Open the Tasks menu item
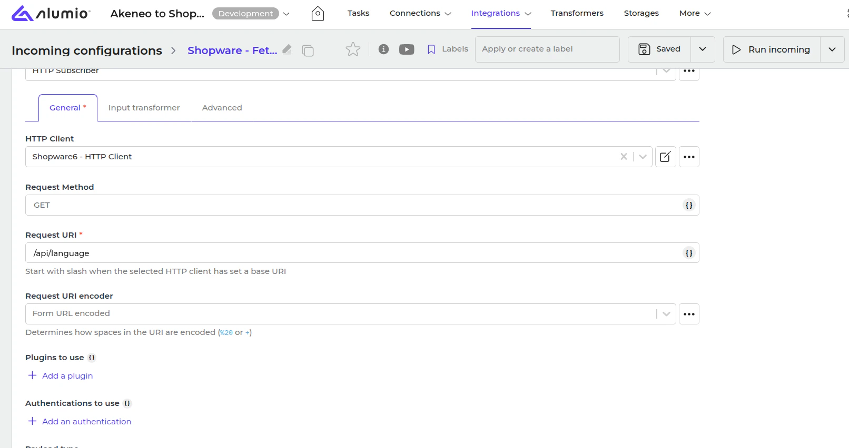The width and height of the screenshot is (849, 448). 358,13
